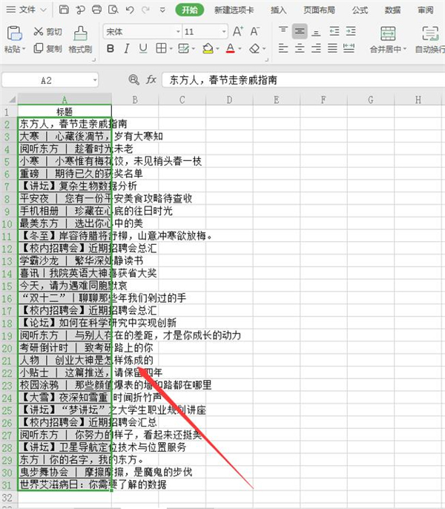This screenshot has width=445, height=509.
Task: Toggle Bold formatting
Action: (x=111, y=49)
